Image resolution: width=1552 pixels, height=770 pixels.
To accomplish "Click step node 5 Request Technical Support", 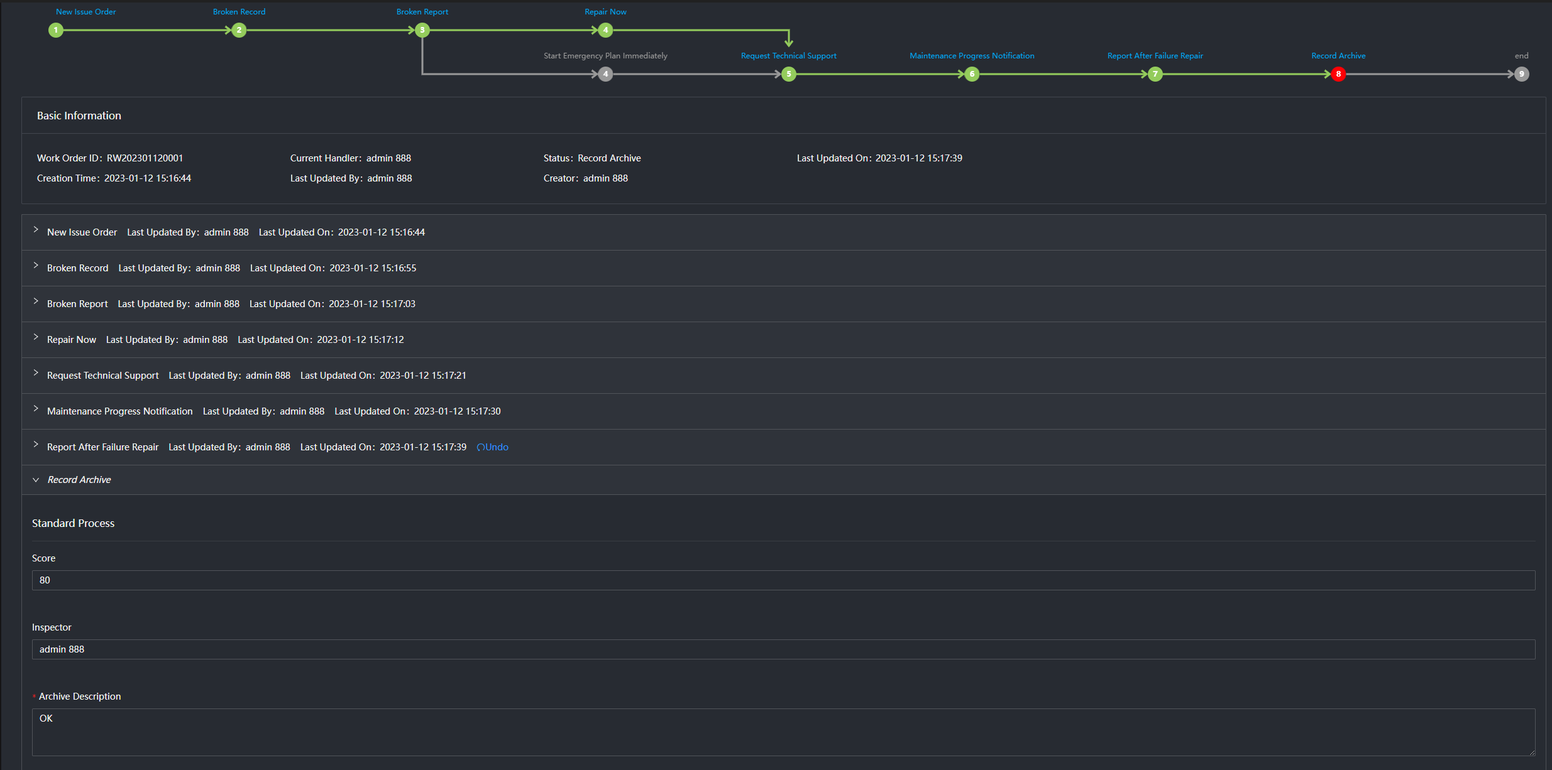I will tap(788, 73).
